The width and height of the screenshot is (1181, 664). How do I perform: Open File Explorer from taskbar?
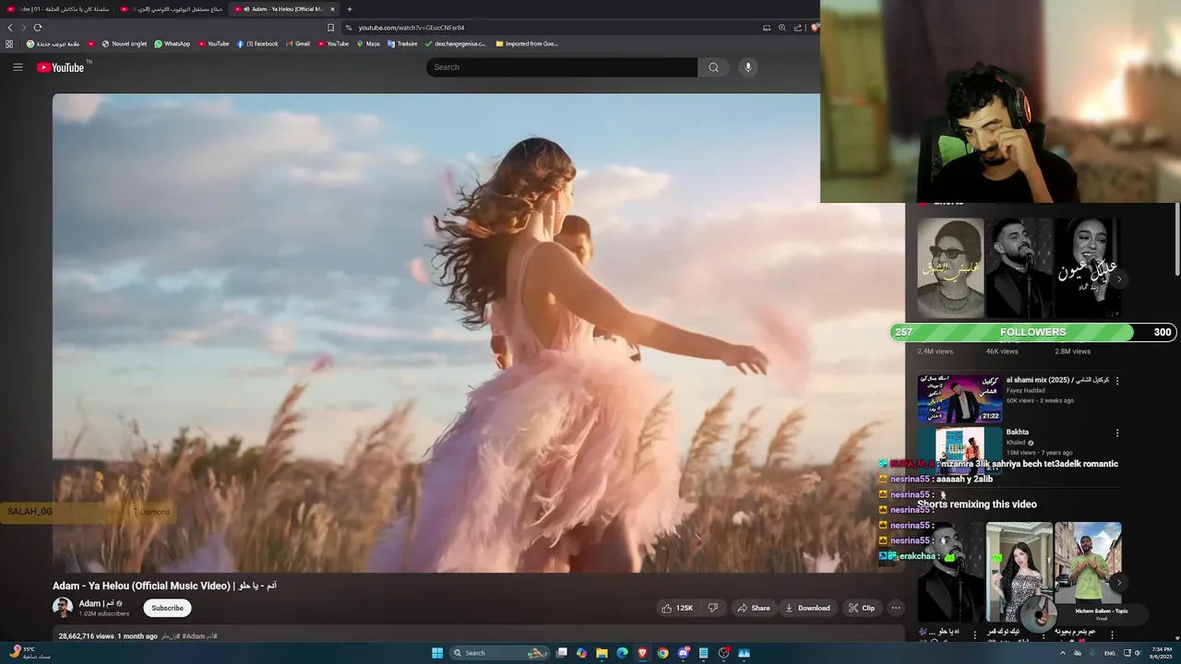pyautogui.click(x=602, y=653)
